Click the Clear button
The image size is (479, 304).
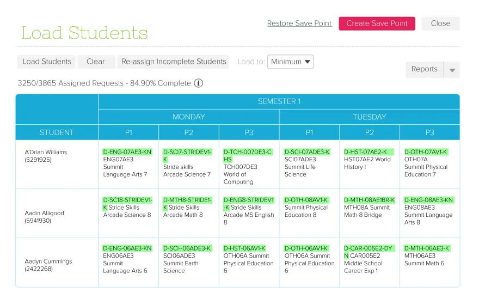[95, 62]
